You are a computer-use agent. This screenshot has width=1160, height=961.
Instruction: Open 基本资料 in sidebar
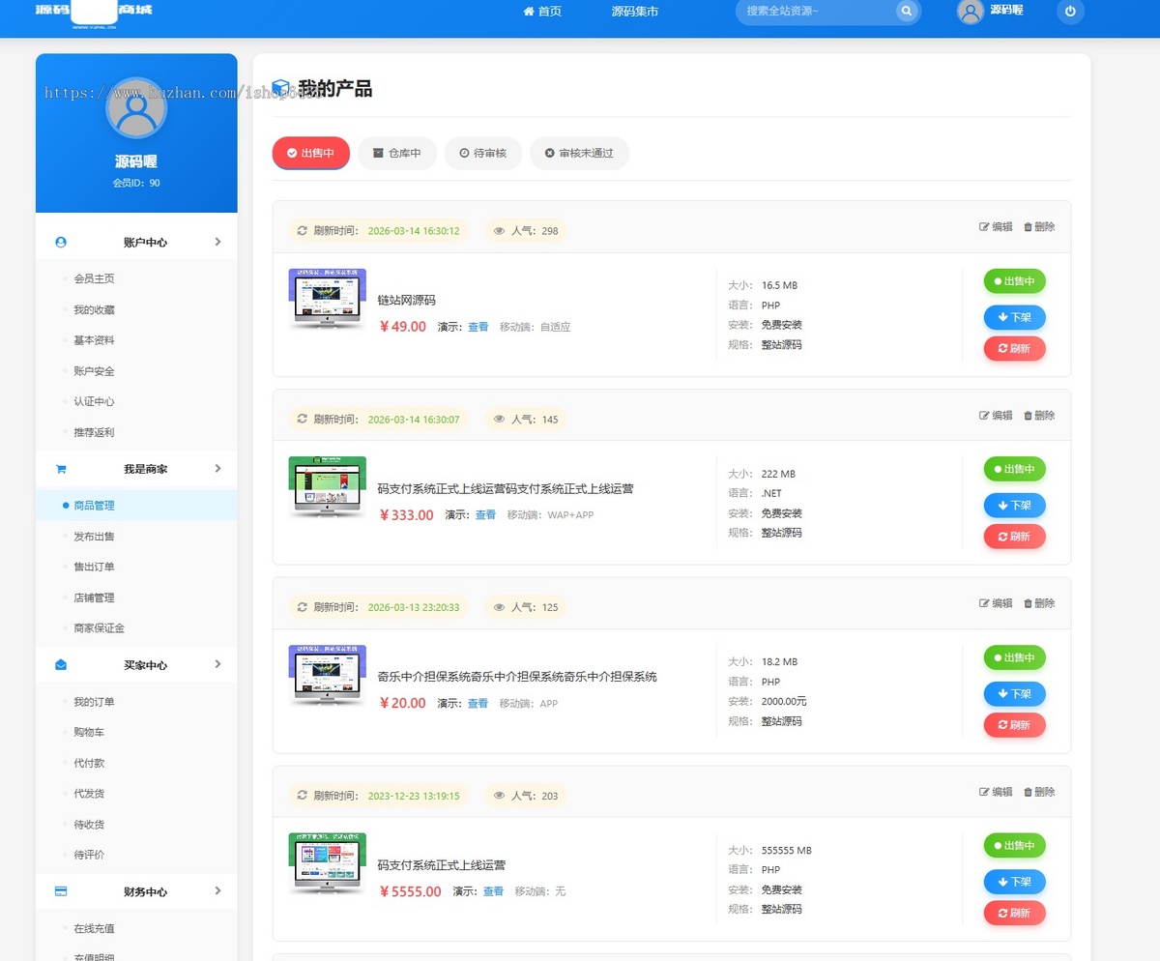(x=95, y=340)
